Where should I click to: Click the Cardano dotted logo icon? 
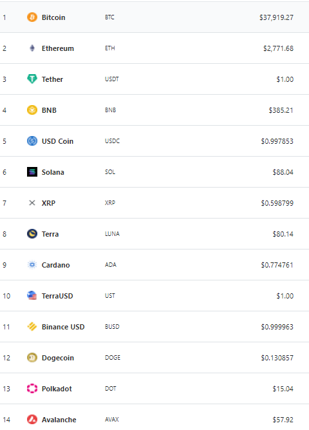pyautogui.click(x=32, y=265)
